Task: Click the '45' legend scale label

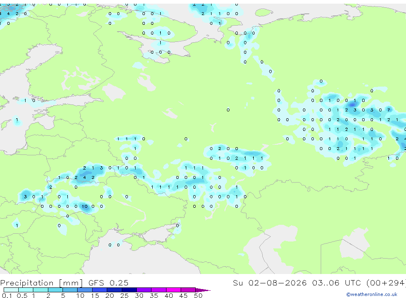Action: (184, 296)
